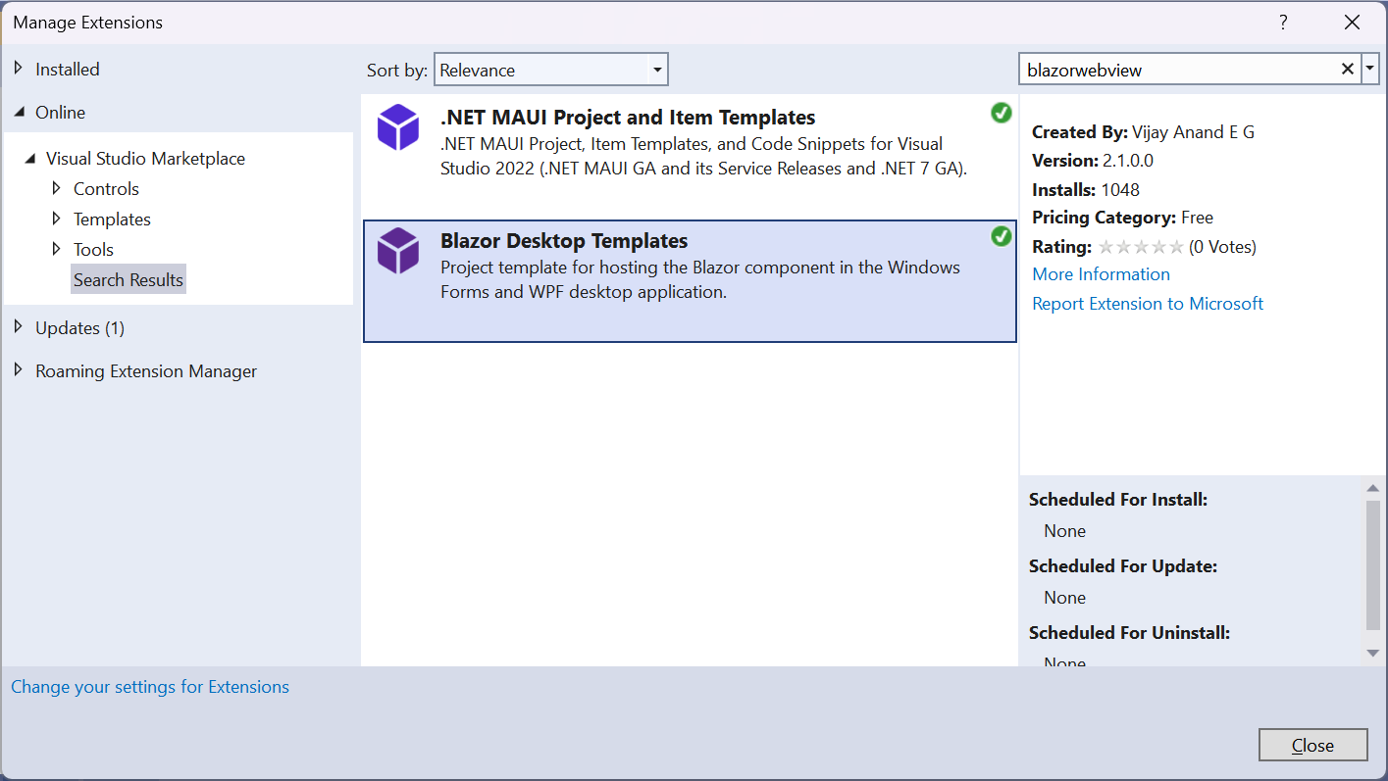
Task: Click green installed checkmark on .NET MAUI entry
Action: (1001, 113)
